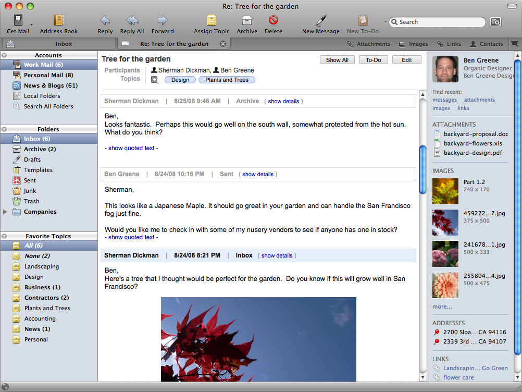This screenshot has width=522, height=392.
Task: Click the Get Mail toolbar icon
Action: pyautogui.click(x=18, y=20)
